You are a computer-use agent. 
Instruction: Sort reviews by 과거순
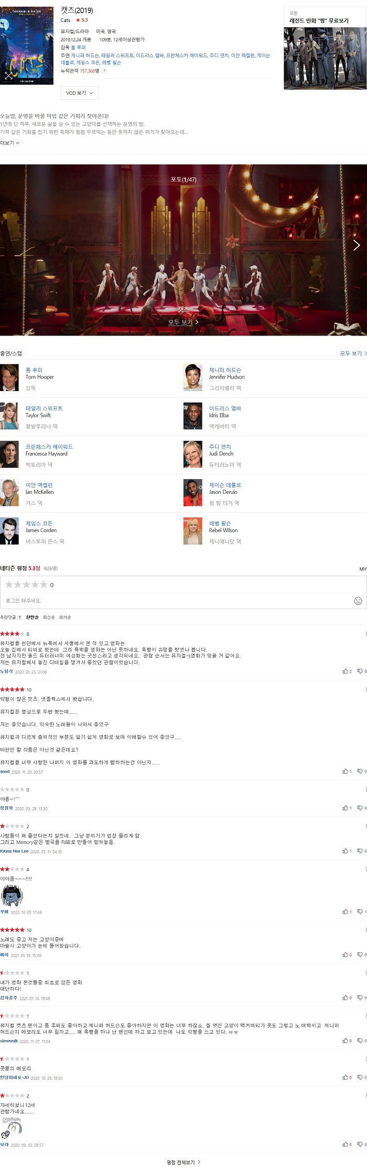coord(65,617)
